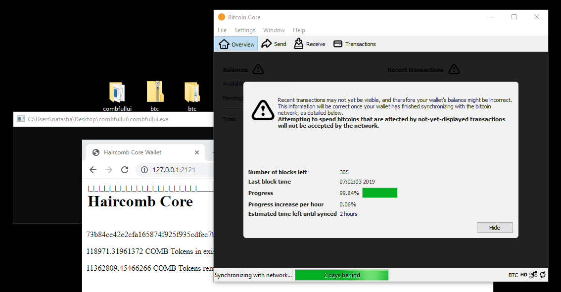
Task: Open the zipped btc folder on desktop
Action: pos(154,96)
